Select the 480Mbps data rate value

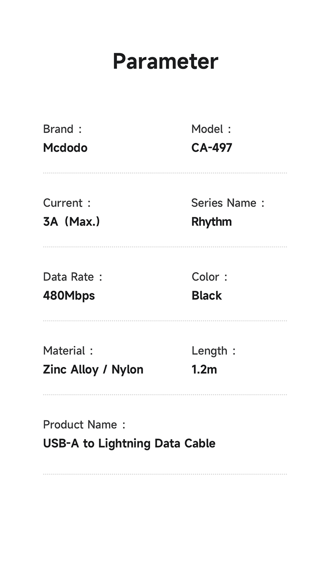point(69,295)
